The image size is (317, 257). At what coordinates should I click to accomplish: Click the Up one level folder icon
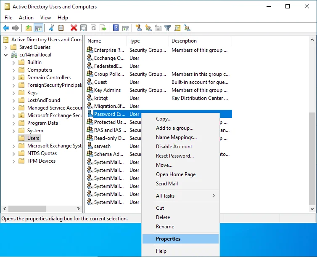[x=29, y=28]
